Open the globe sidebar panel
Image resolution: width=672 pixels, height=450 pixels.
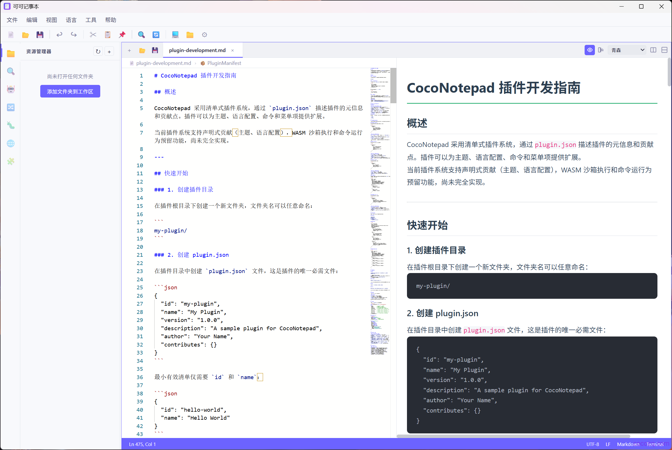(11, 143)
